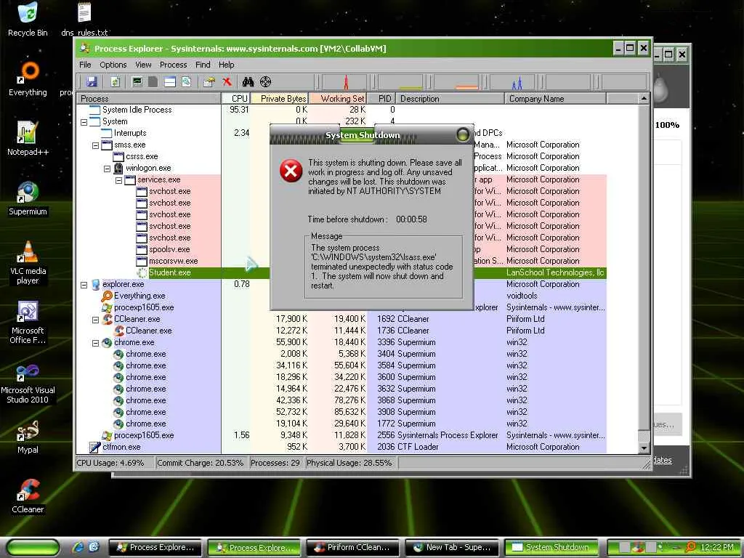
Task: Open the View menu
Action: (x=143, y=65)
